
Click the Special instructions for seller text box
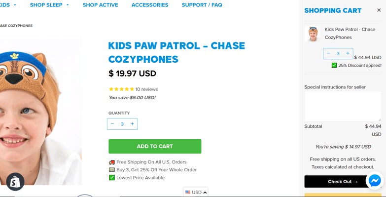[343, 106]
